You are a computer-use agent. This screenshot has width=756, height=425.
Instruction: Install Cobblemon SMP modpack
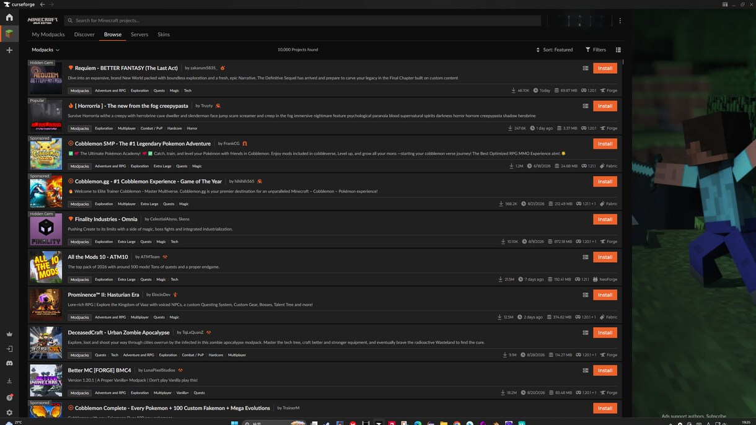click(605, 144)
